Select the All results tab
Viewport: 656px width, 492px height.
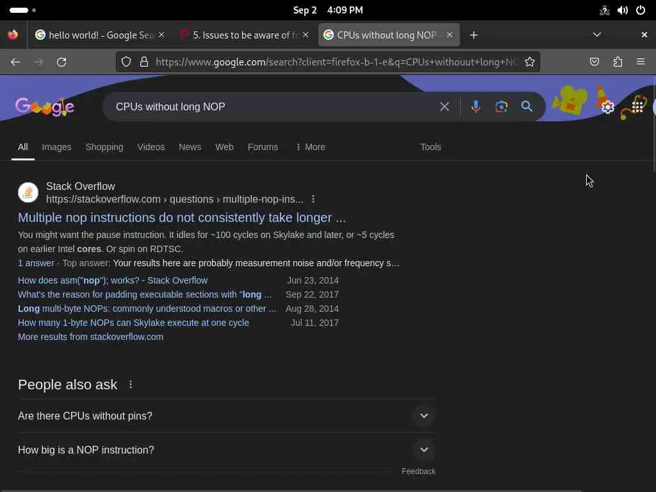pyautogui.click(x=22, y=147)
